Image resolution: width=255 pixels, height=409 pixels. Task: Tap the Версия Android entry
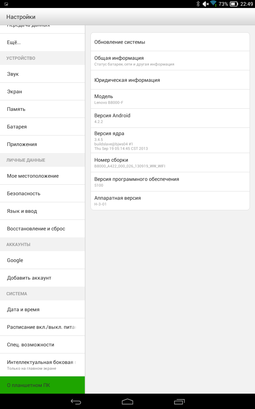pyautogui.click(x=170, y=118)
